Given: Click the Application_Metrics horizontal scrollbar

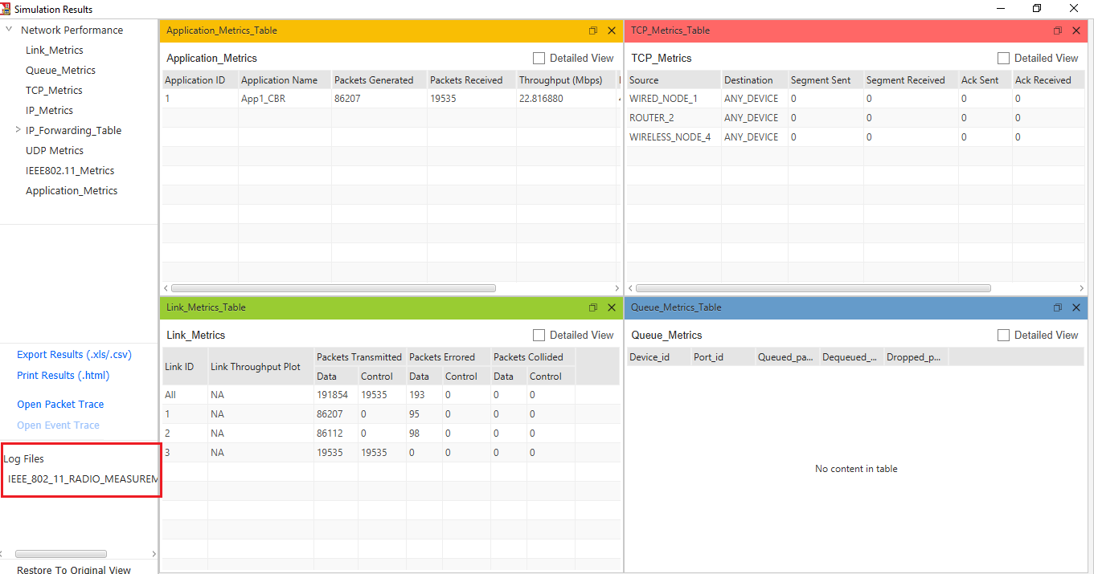Looking at the screenshot, I should pos(333,288).
